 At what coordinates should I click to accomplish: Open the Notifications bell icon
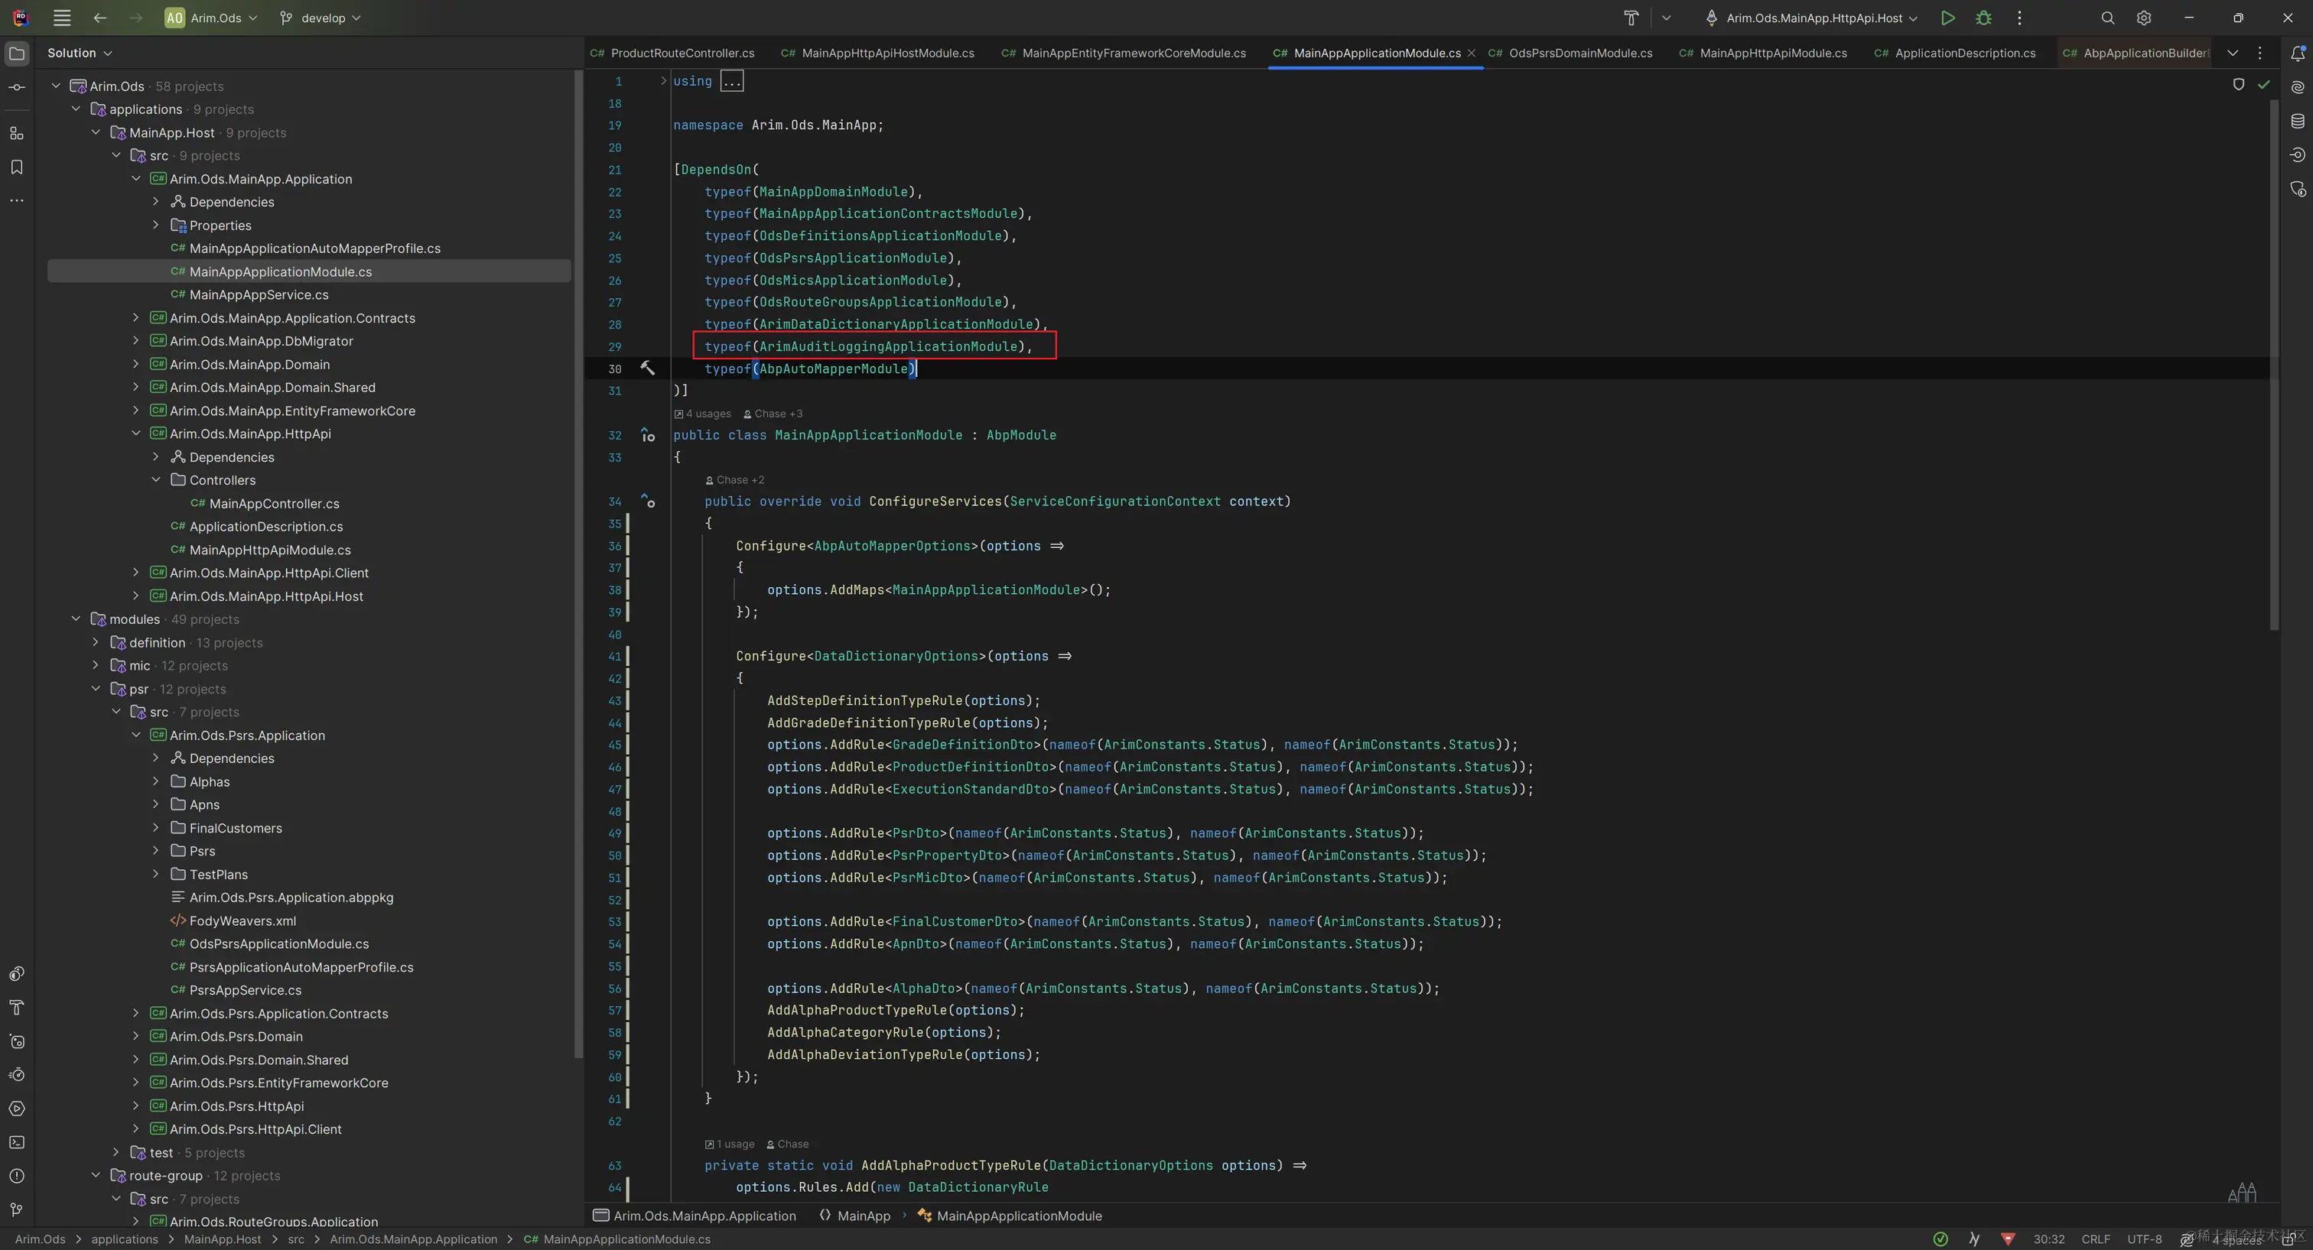click(x=2297, y=54)
